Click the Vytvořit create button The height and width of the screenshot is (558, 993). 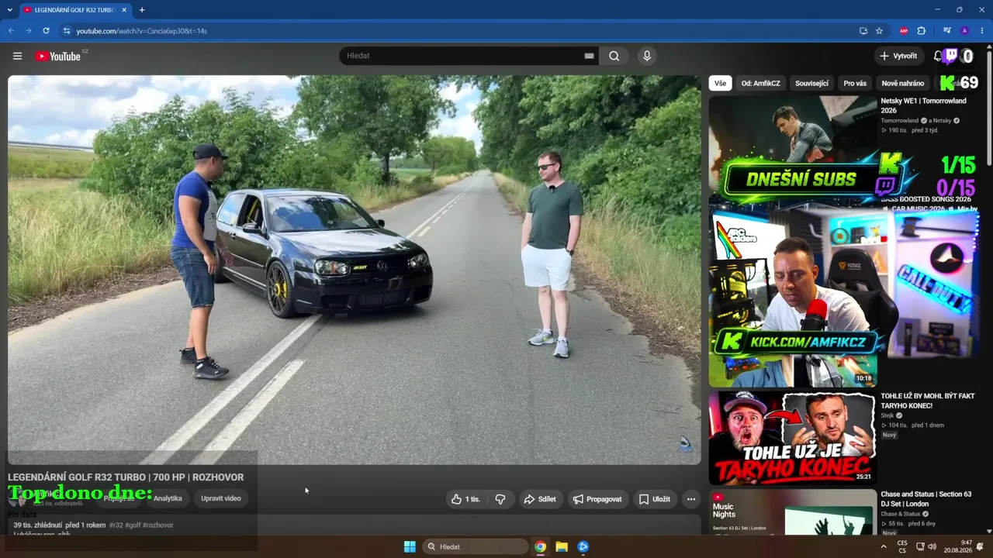click(x=898, y=56)
